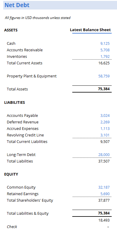Select the Inventories value 1,792

pos(105,56)
